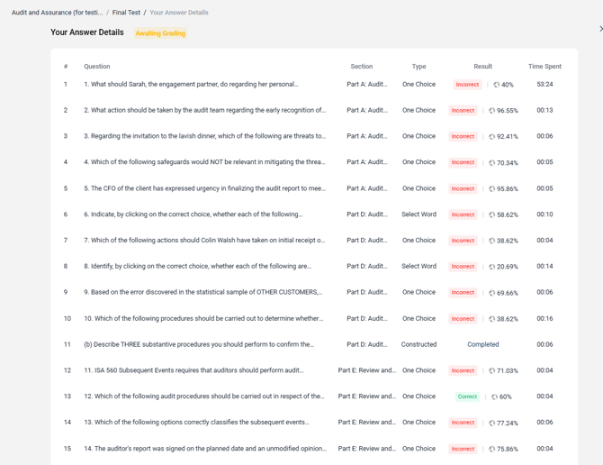Click the arrow icon at top right corner
603x465 pixels.
(600, 29)
